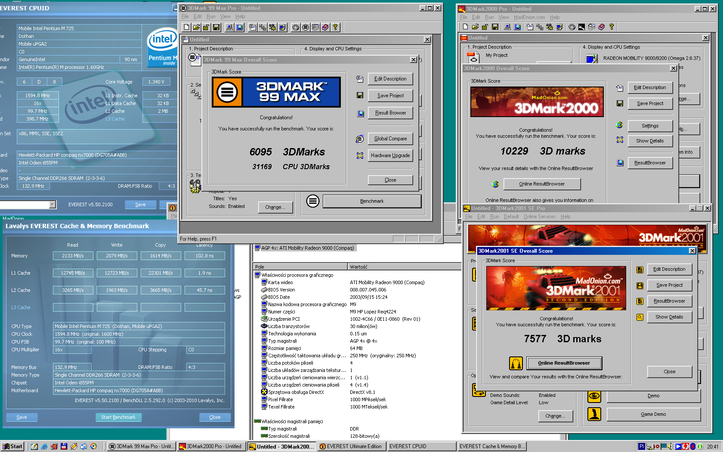
Task: Open View menu in 3DMark2000 Pro
Action: pos(504,18)
